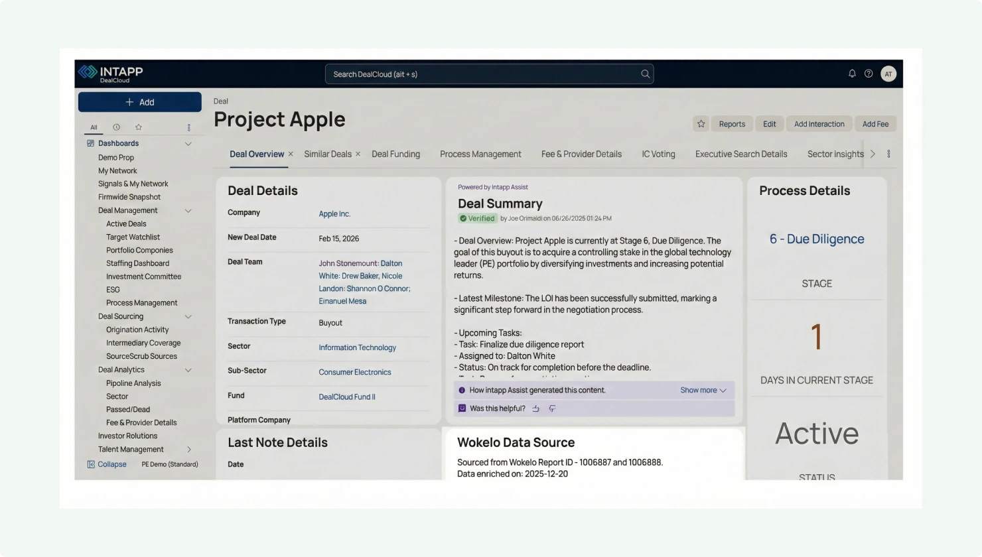
Task: Open ESG in sidebar
Action: 113,290
